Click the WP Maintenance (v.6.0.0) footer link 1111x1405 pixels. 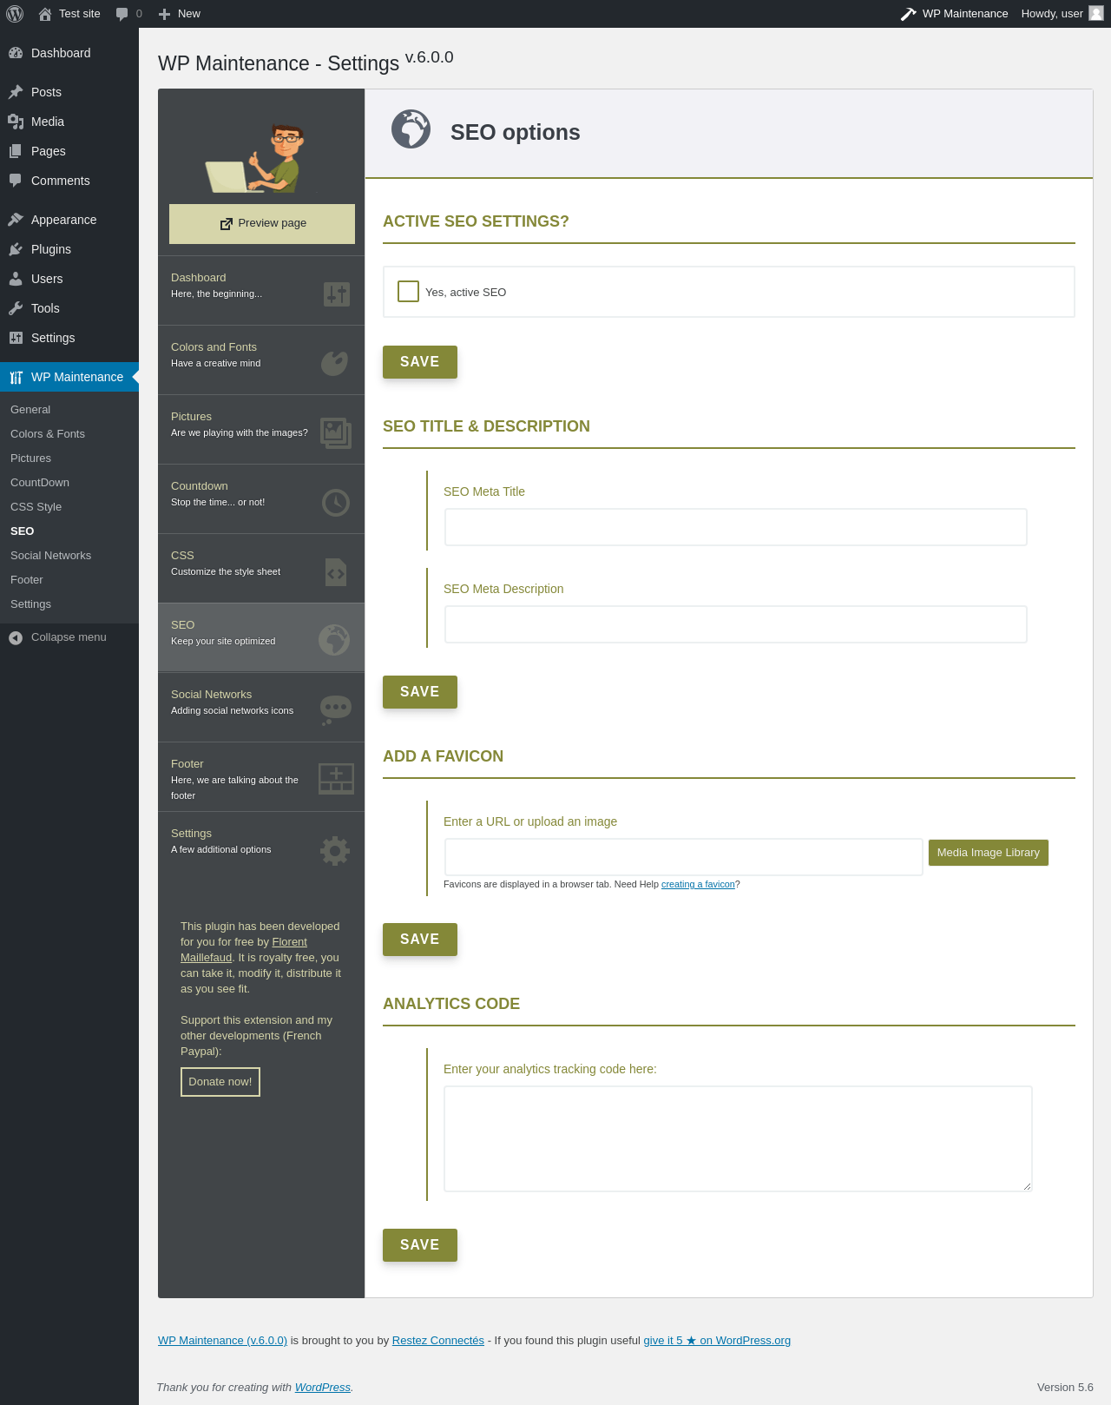click(x=222, y=1341)
